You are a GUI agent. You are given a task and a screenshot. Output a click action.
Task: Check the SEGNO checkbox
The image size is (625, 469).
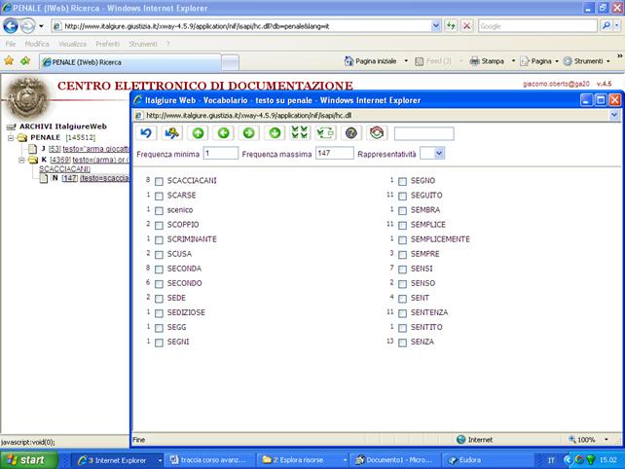tap(403, 181)
